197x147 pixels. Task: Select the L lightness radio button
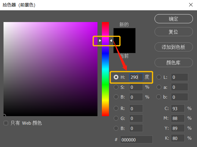[x=159, y=77]
